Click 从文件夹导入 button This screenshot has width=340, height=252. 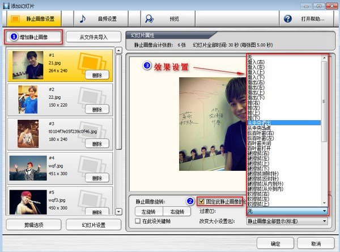coord(93,37)
